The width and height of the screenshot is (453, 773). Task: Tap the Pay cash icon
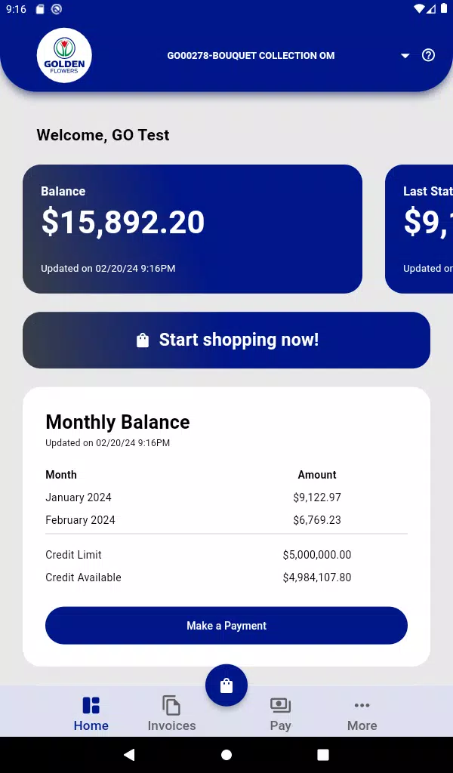pyautogui.click(x=280, y=706)
